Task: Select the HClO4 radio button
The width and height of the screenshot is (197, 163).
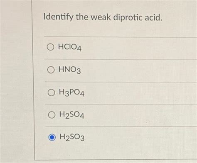Action: tap(50, 47)
